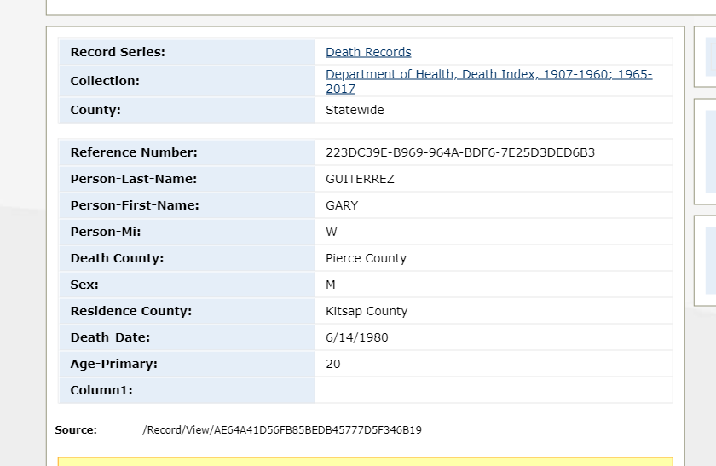Click the Statewide county value
The width and height of the screenshot is (716, 466).
point(355,110)
